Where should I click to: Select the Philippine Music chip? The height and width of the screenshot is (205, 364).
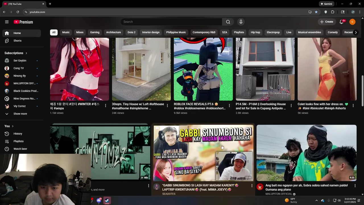pos(176,32)
